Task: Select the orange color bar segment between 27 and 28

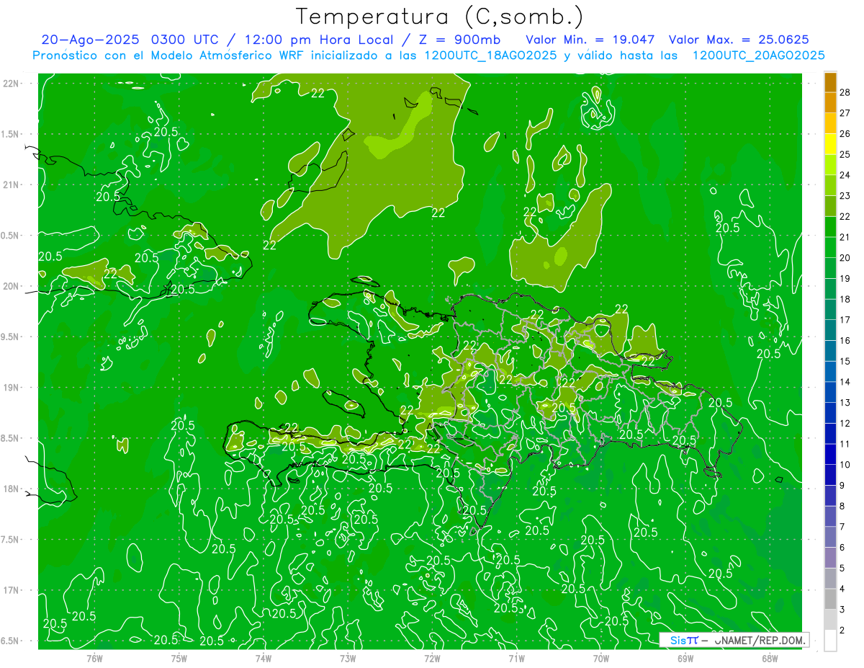Action: coord(830,102)
